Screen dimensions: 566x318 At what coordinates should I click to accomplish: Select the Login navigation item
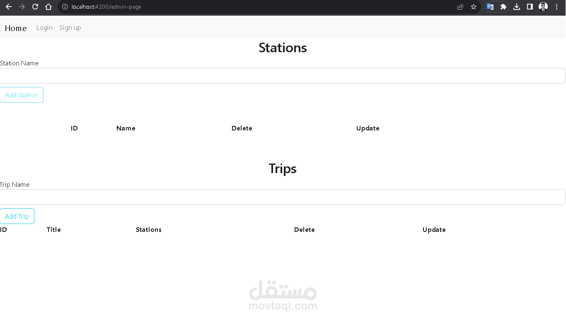(44, 27)
